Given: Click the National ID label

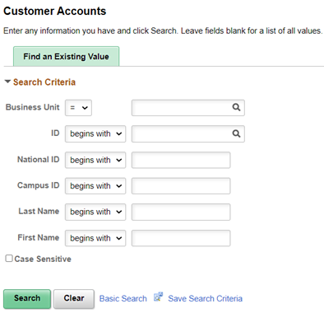Looking at the screenshot, I should (39, 160).
